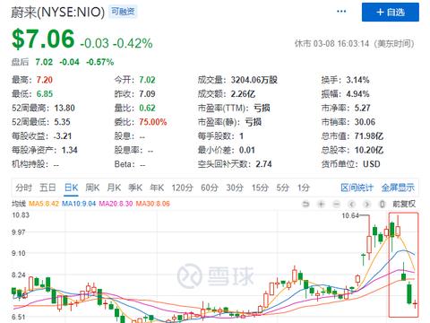Screen dimensions: 430x323
Task: Open 全屏显示 fullscreen chart view
Action: point(398,188)
